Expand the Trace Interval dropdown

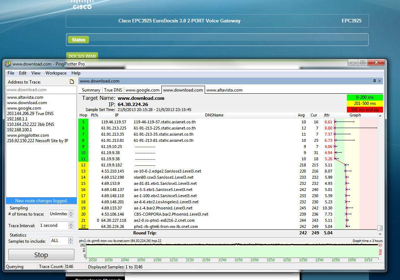[71, 226]
